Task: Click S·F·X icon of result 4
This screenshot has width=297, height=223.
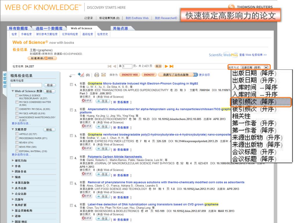Action: click(86, 174)
